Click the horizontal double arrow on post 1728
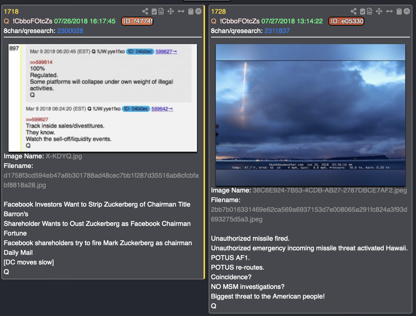The width and height of the screenshot is (416, 316). tap(389, 11)
